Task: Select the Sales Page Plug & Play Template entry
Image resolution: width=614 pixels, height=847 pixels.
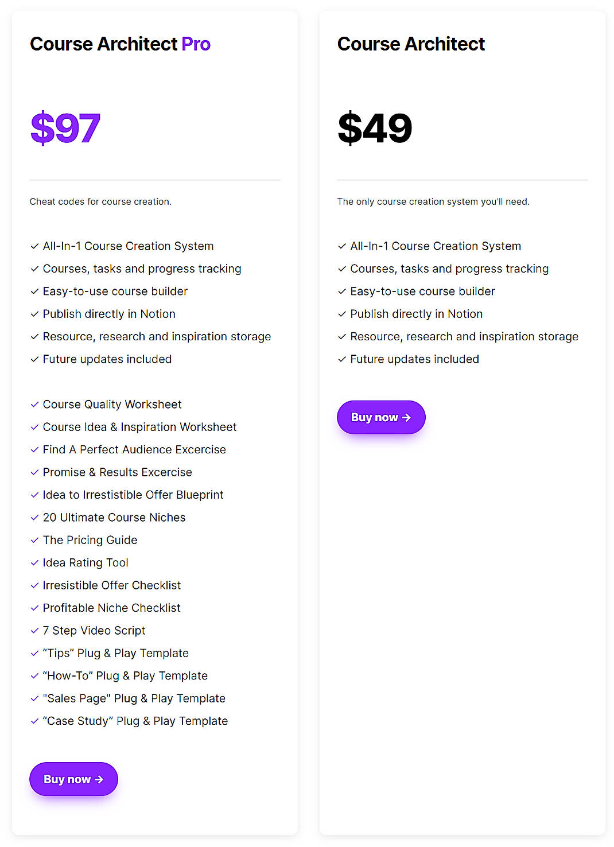Action: (x=134, y=698)
